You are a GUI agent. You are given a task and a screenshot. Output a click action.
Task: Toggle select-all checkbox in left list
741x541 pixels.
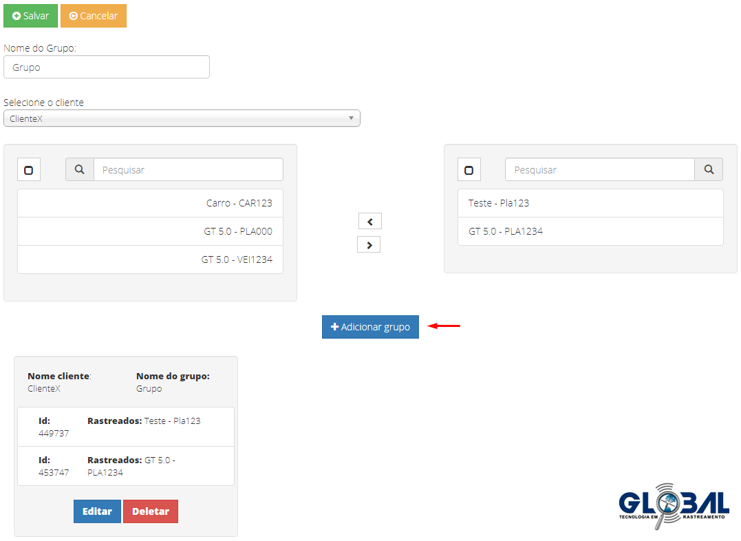(29, 170)
